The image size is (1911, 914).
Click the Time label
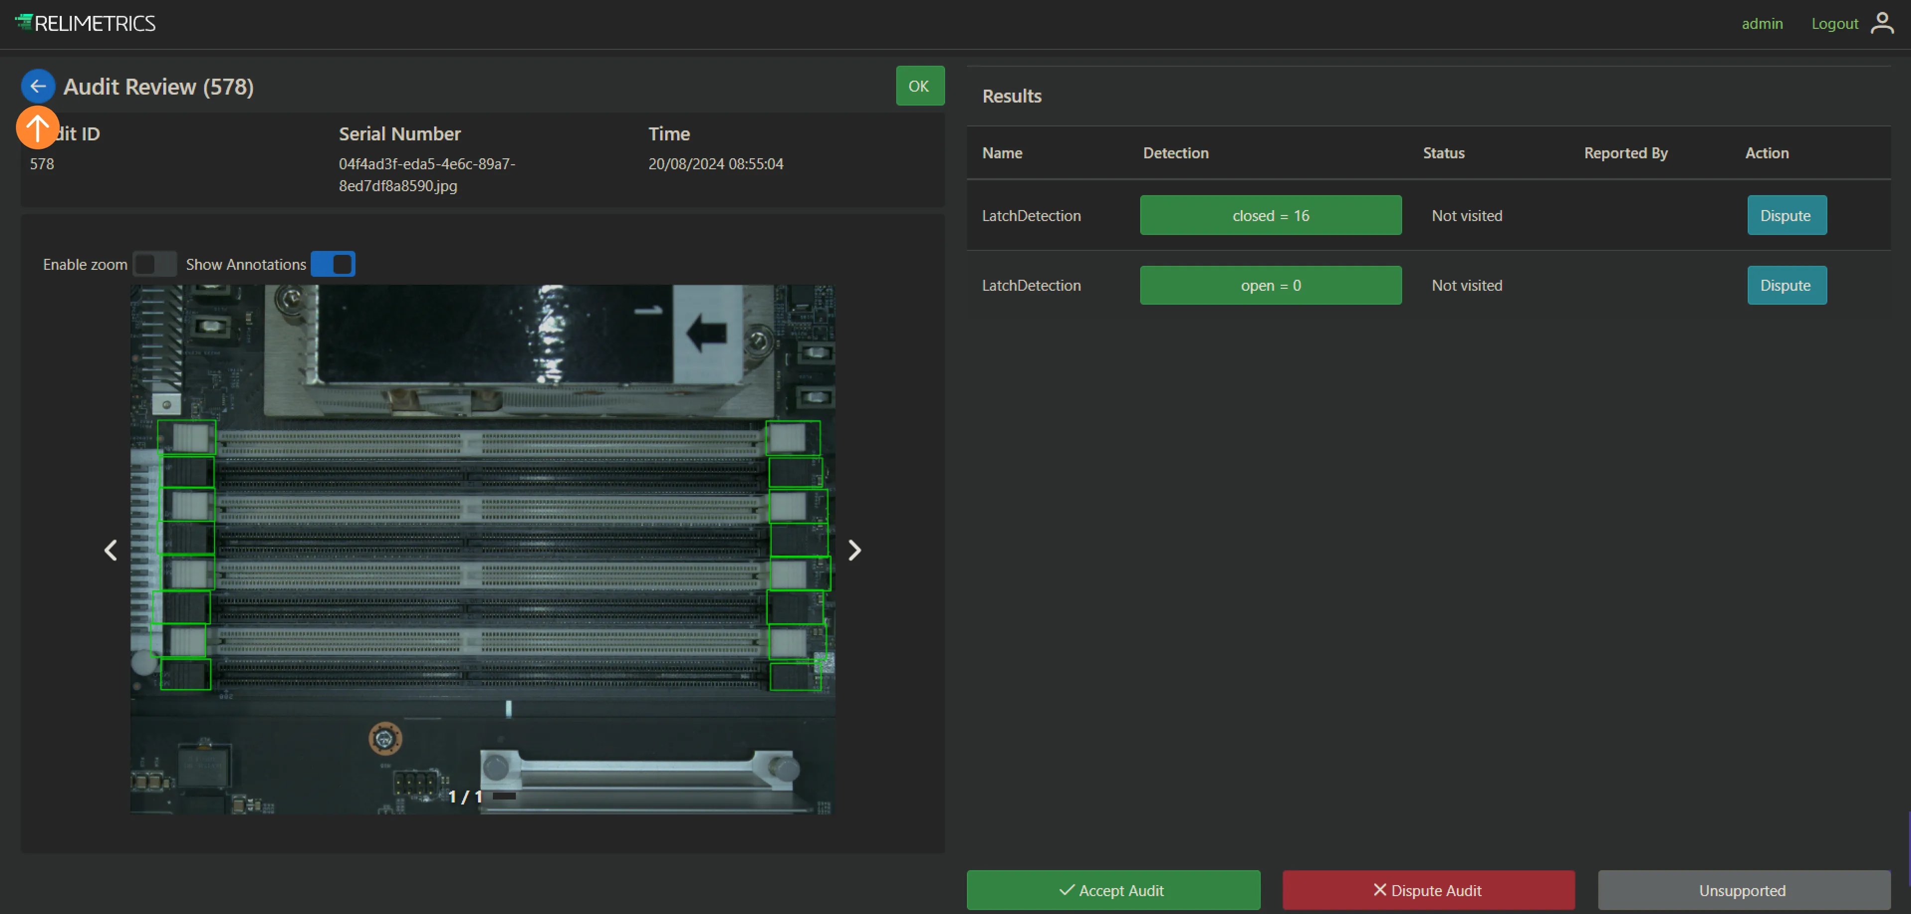[669, 134]
